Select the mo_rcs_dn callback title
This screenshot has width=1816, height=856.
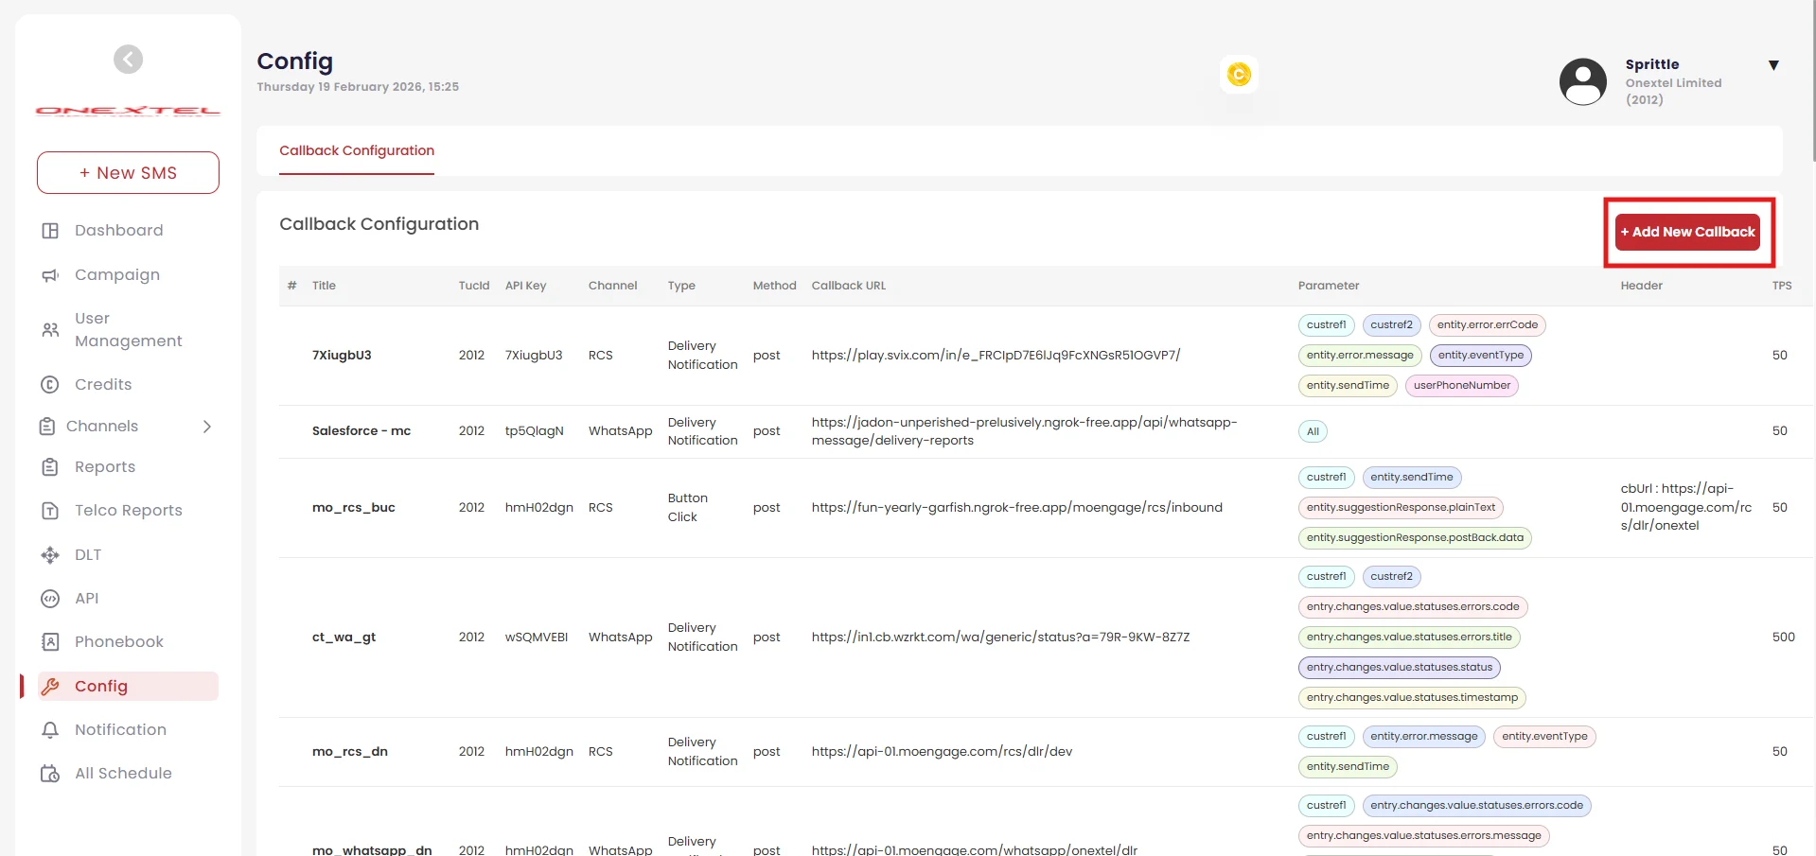[350, 752]
